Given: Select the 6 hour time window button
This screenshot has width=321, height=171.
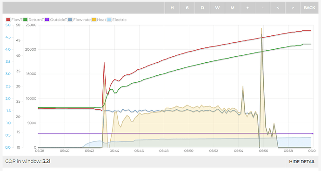Looking at the screenshot, I should 187,8.
